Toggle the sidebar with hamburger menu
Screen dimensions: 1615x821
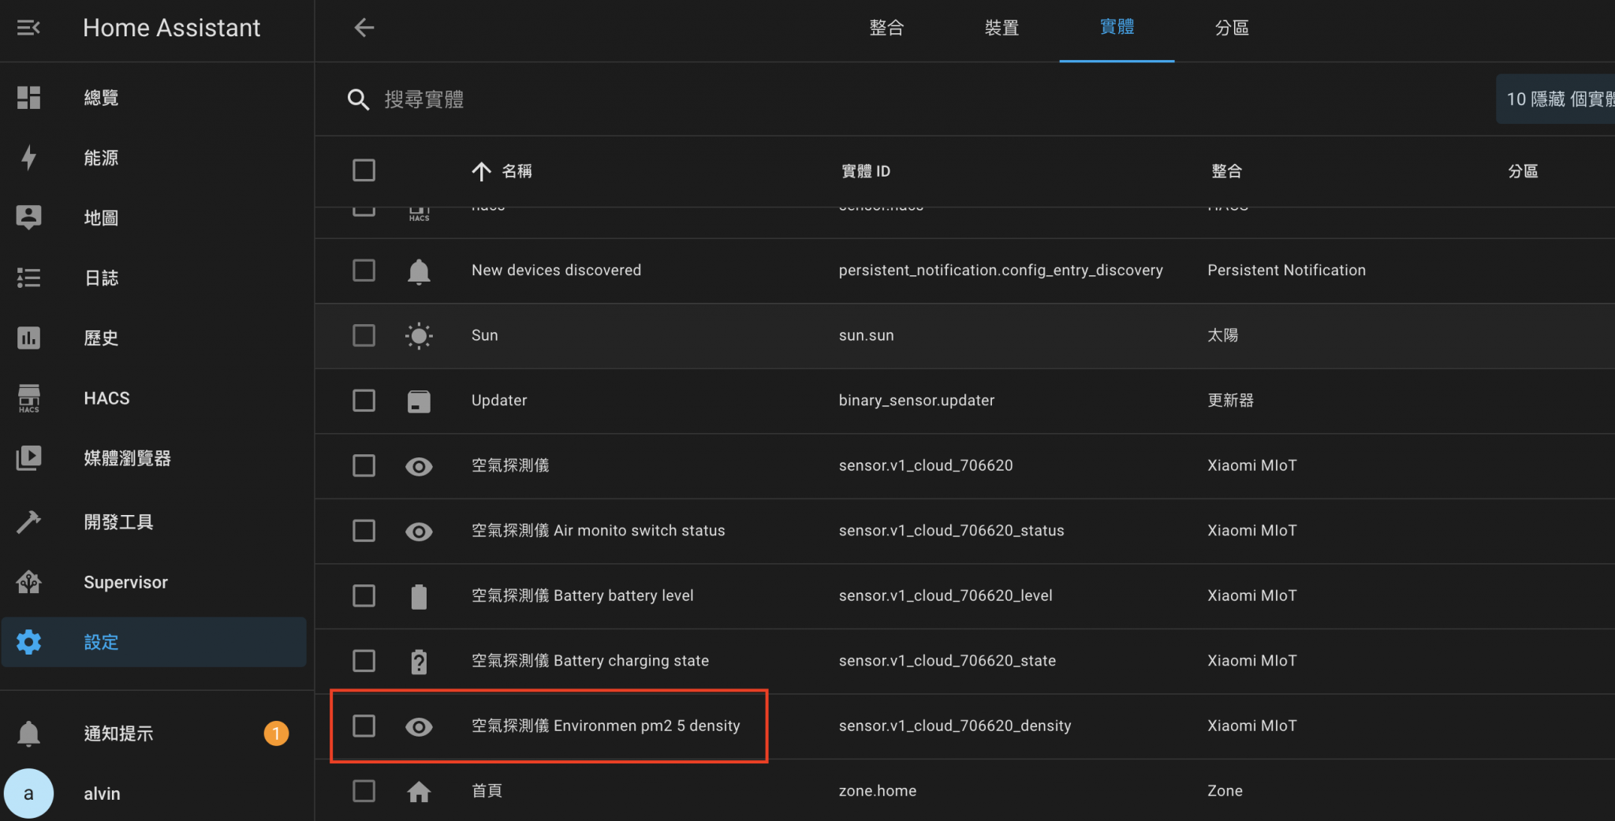28,28
